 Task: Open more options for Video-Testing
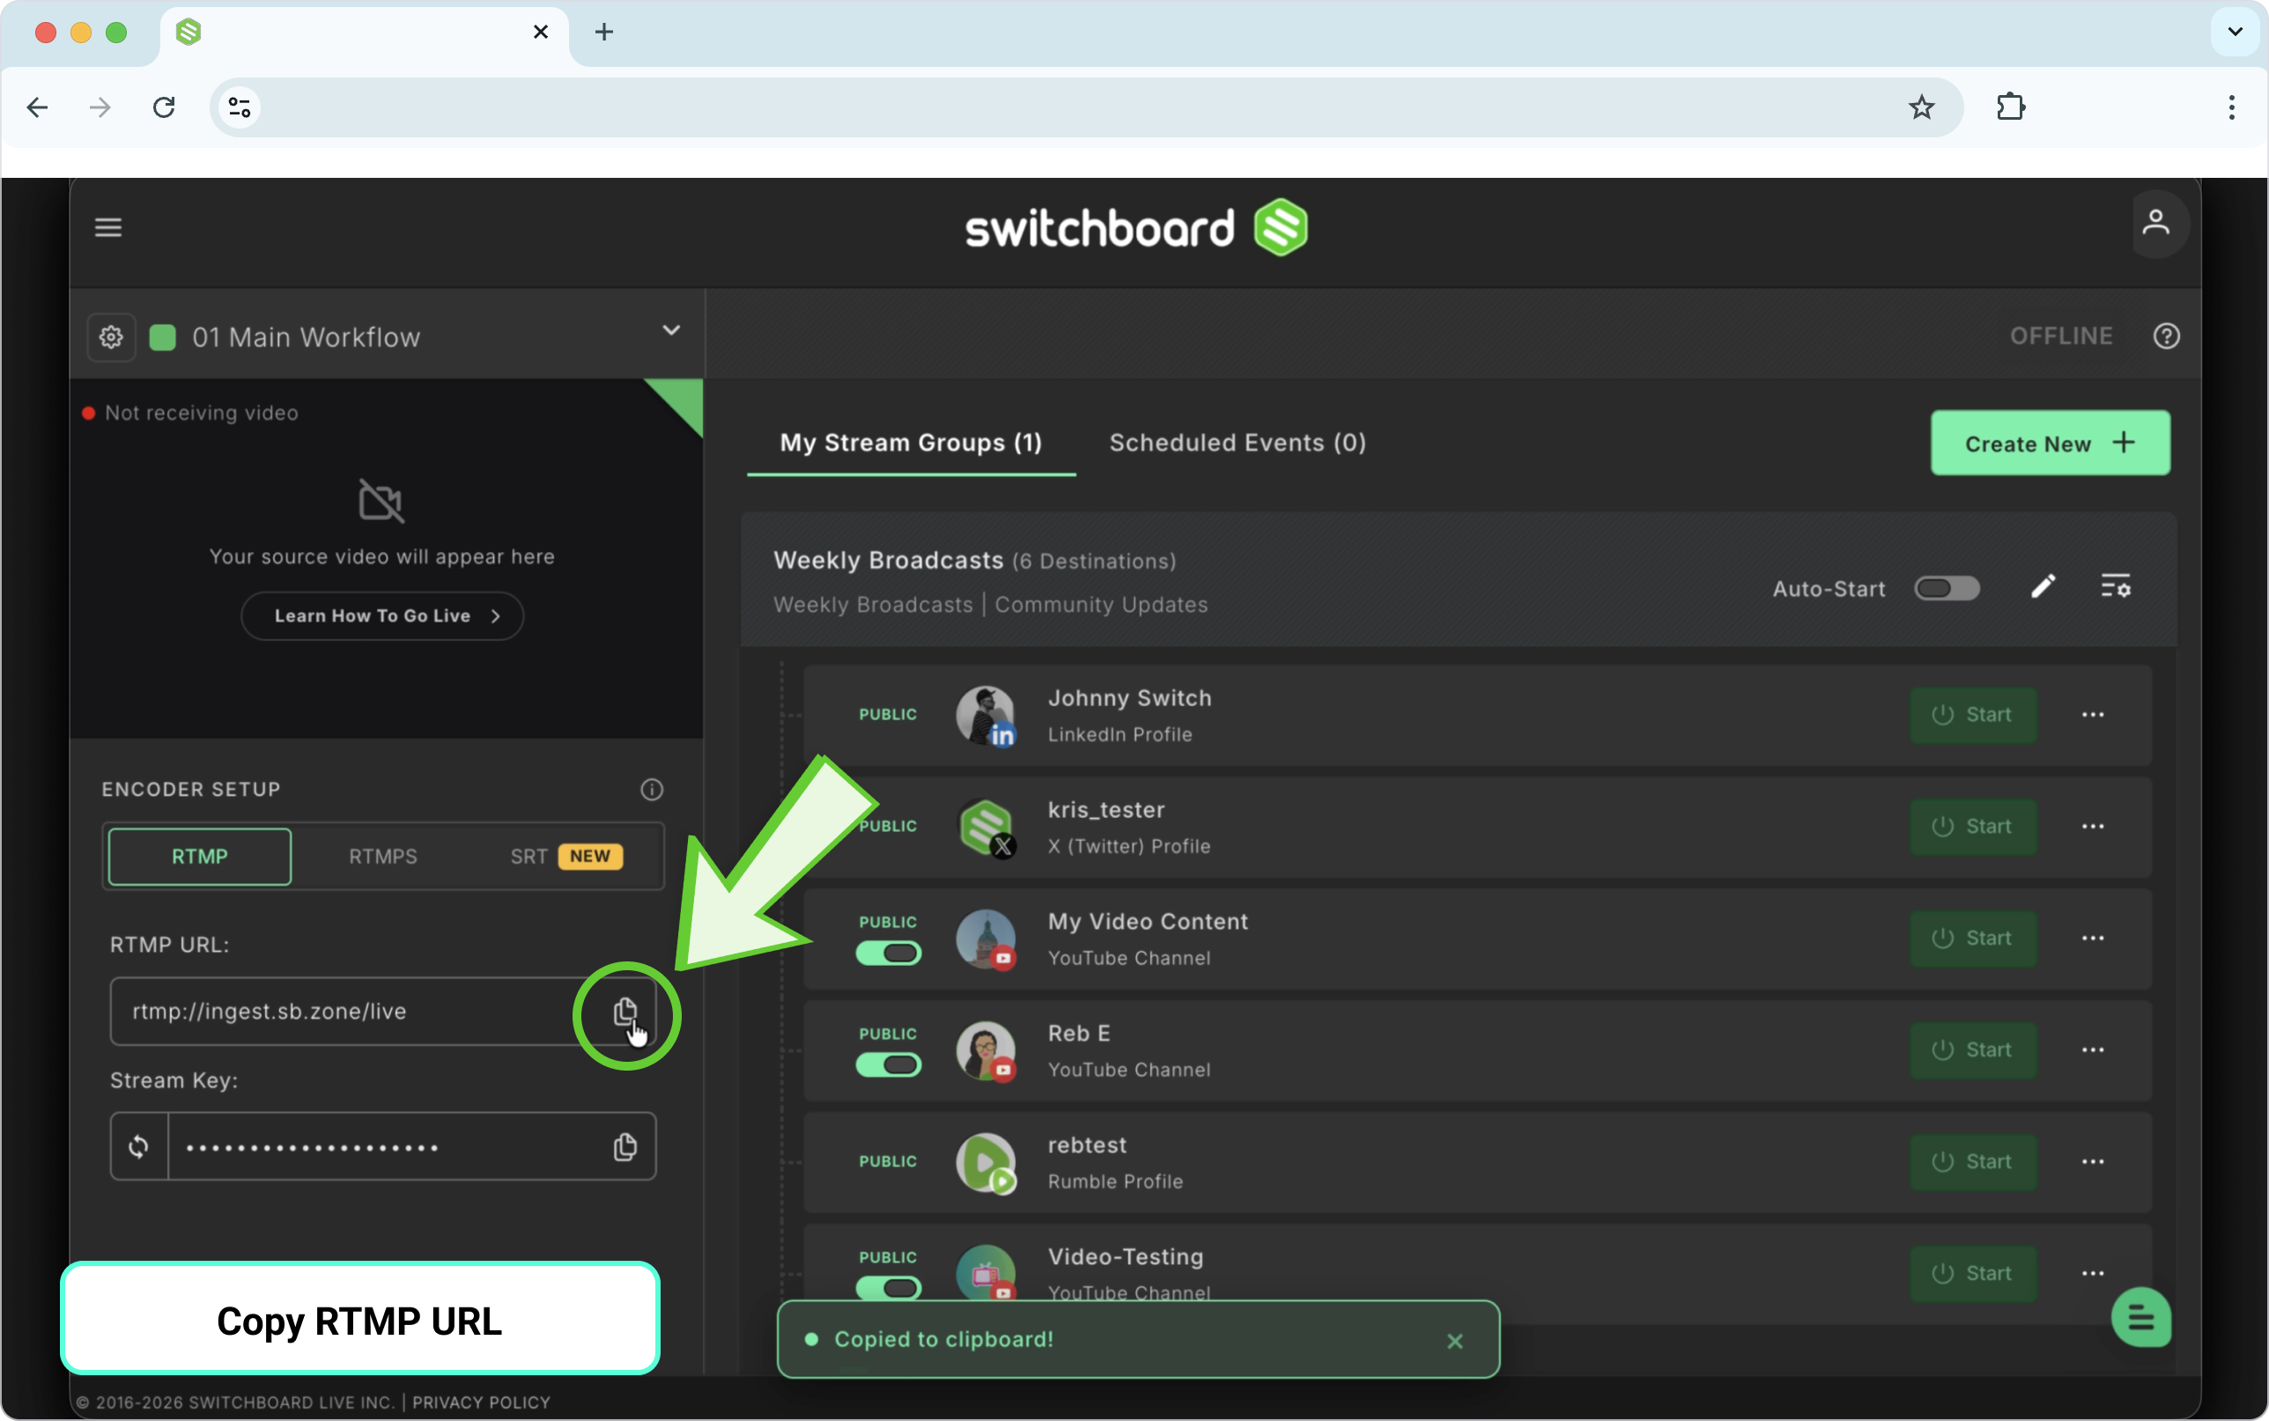pyautogui.click(x=2092, y=1274)
